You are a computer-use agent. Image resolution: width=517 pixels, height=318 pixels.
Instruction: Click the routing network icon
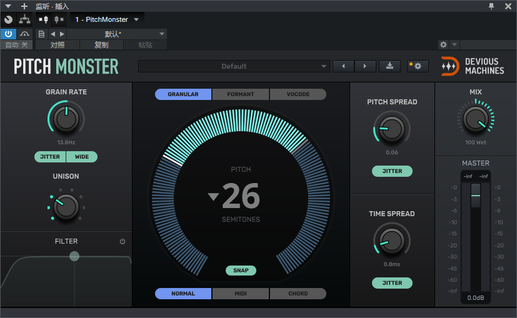[24, 19]
